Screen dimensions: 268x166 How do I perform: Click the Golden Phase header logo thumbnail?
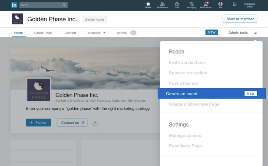pos(17,19)
